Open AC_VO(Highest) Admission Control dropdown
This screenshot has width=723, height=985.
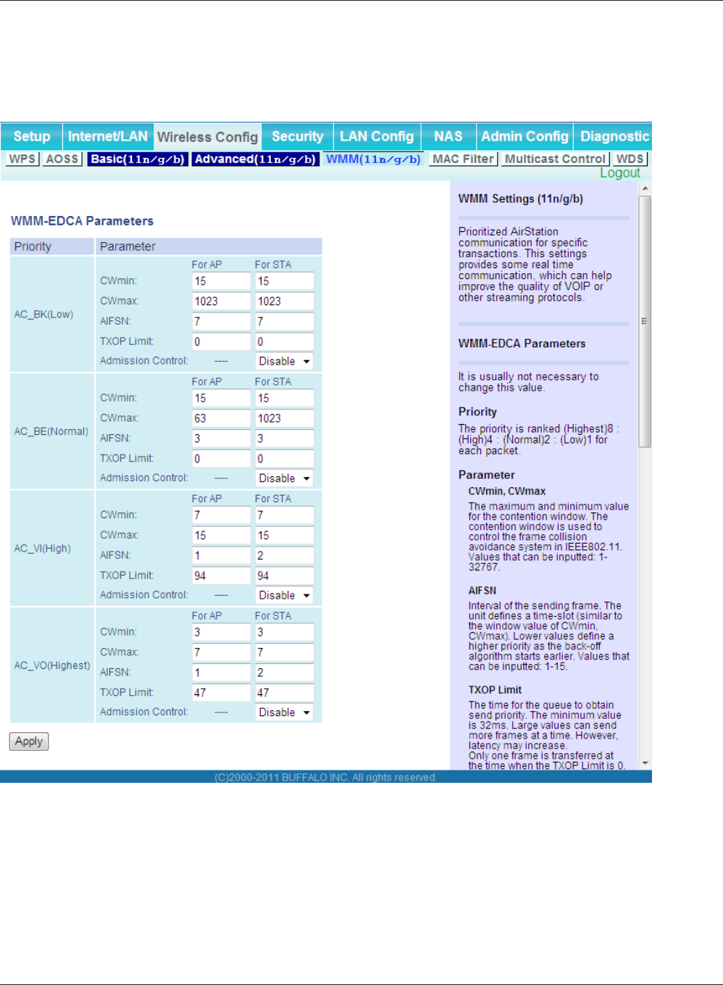[285, 712]
